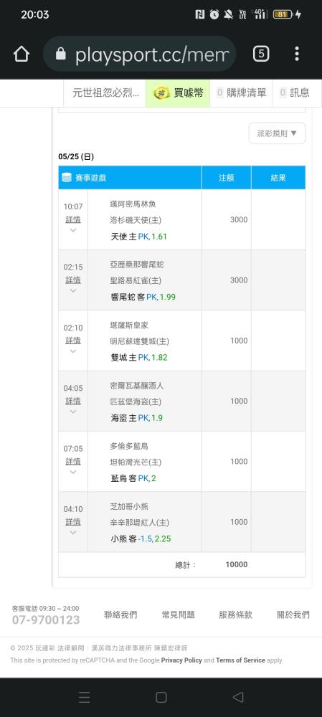The image size is (322, 717).
Task: Expand 詳情 for the 02:15 Cardinals game
Action: [x=72, y=280]
